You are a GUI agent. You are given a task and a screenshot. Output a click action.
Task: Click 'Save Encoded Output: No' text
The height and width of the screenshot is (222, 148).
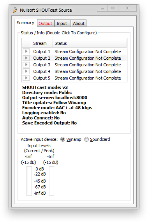(x=49, y=123)
